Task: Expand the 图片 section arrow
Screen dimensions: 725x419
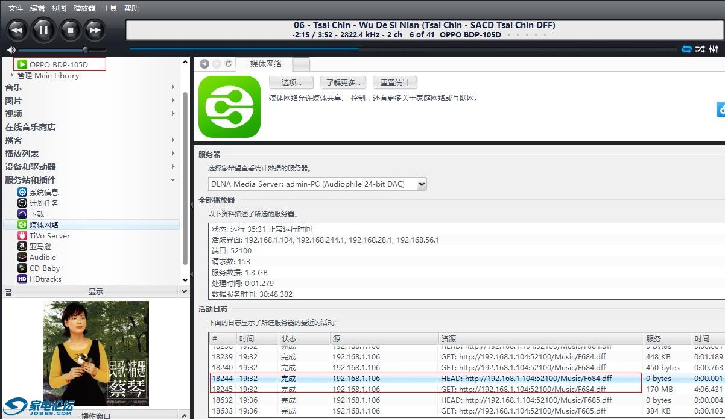Action: [x=173, y=101]
